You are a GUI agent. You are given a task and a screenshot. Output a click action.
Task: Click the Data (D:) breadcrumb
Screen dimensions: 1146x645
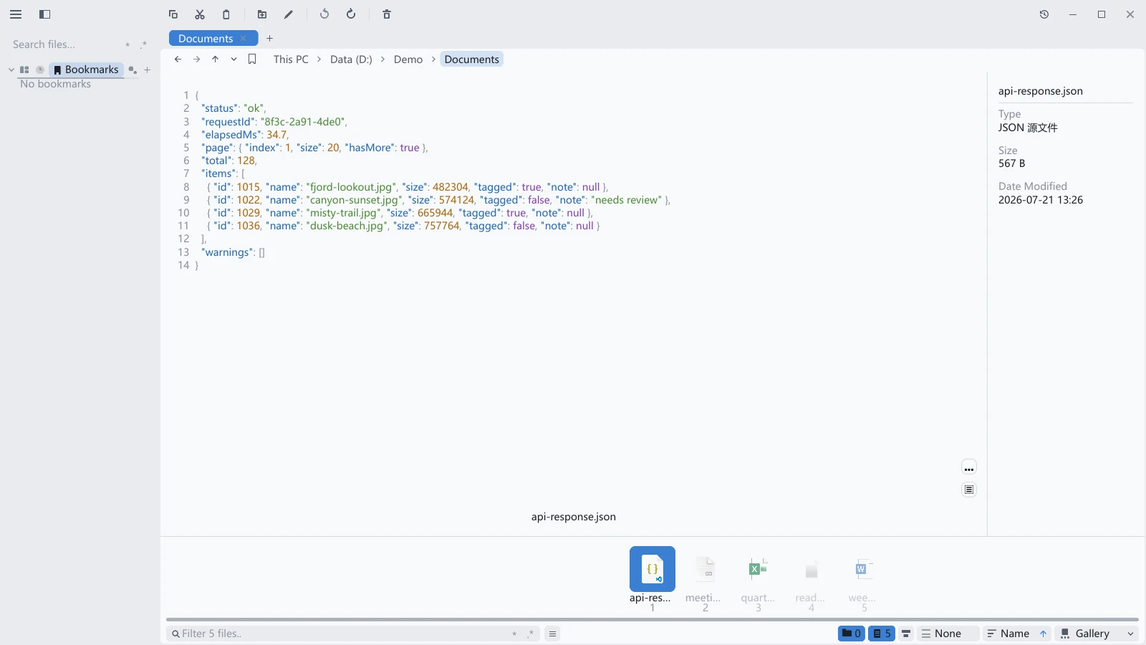[351, 59]
